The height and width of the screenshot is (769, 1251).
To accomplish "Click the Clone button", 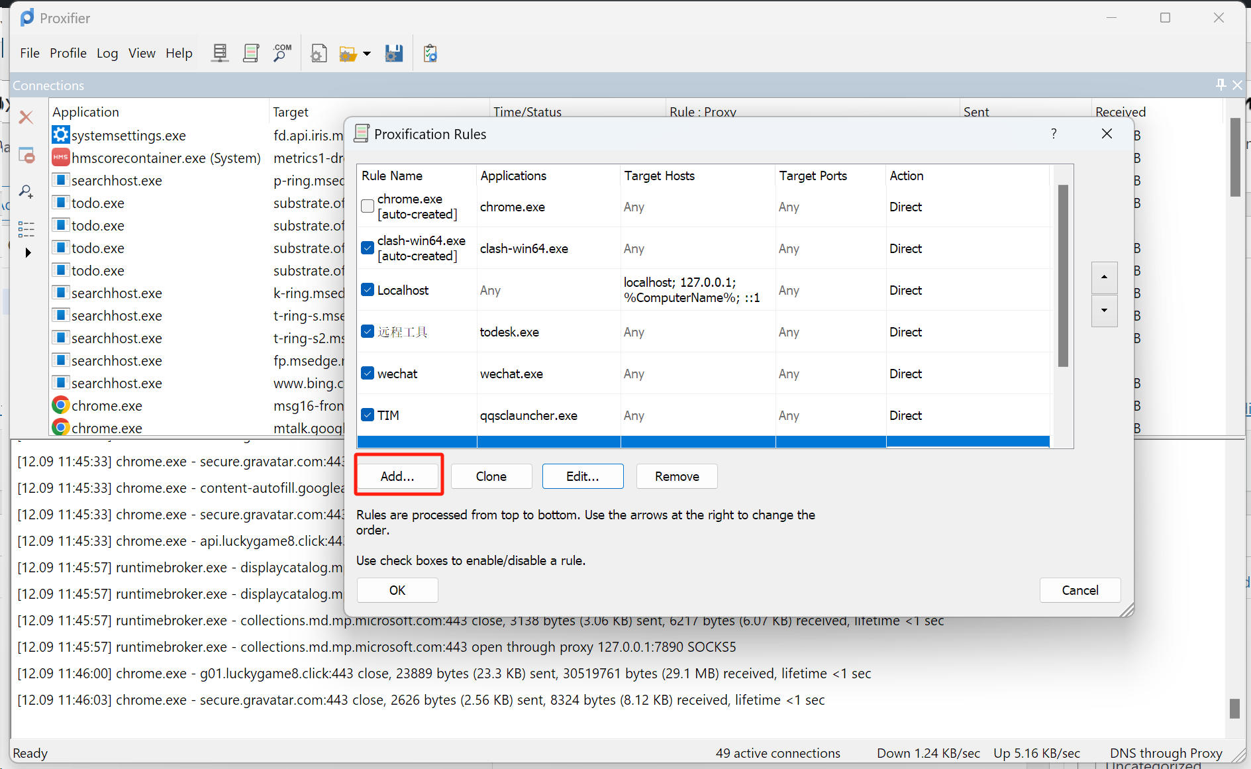I will [x=491, y=476].
